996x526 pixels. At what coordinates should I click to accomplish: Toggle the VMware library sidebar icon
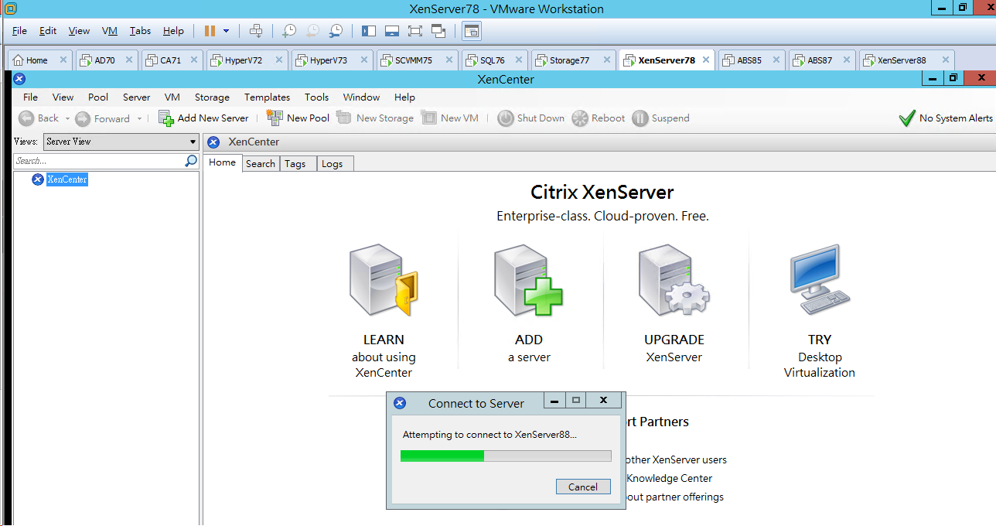pos(369,31)
